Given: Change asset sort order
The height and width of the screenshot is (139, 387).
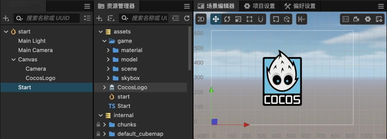Looking at the screenshot, I should [x=111, y=18].
